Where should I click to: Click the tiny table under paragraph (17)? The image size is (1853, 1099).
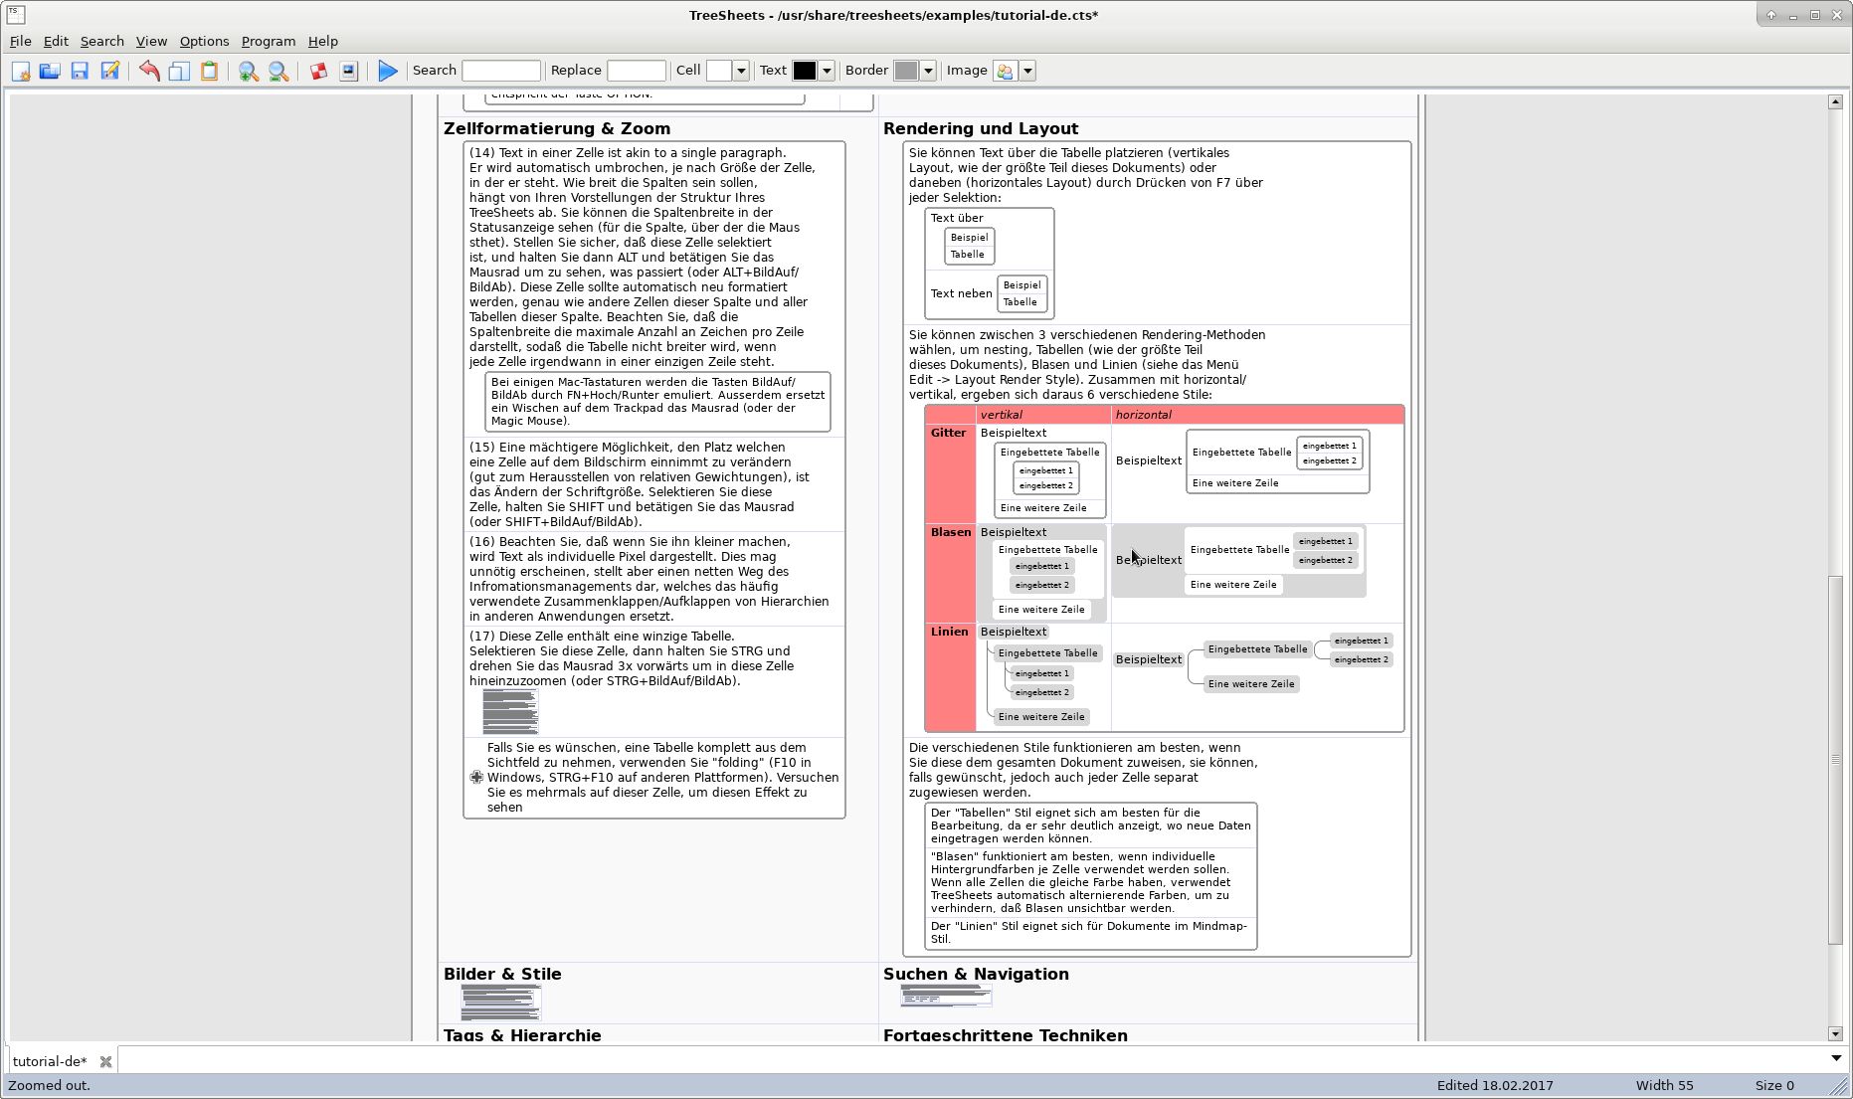pyautogui.click(x=510, y=712)
